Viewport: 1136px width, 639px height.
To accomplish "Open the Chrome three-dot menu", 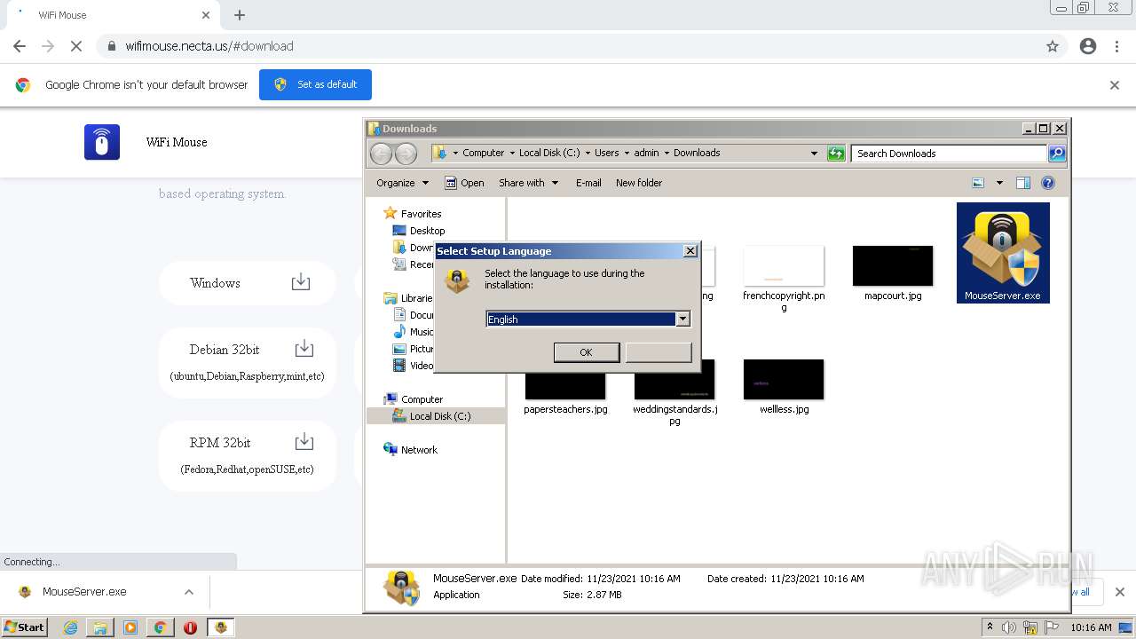I will pos(1117,46).
